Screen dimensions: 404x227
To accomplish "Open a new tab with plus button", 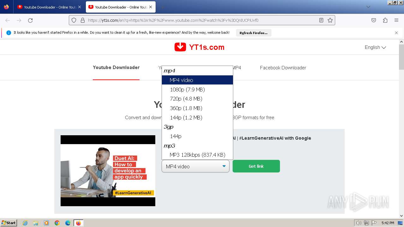I will click(x=162, y=7).
